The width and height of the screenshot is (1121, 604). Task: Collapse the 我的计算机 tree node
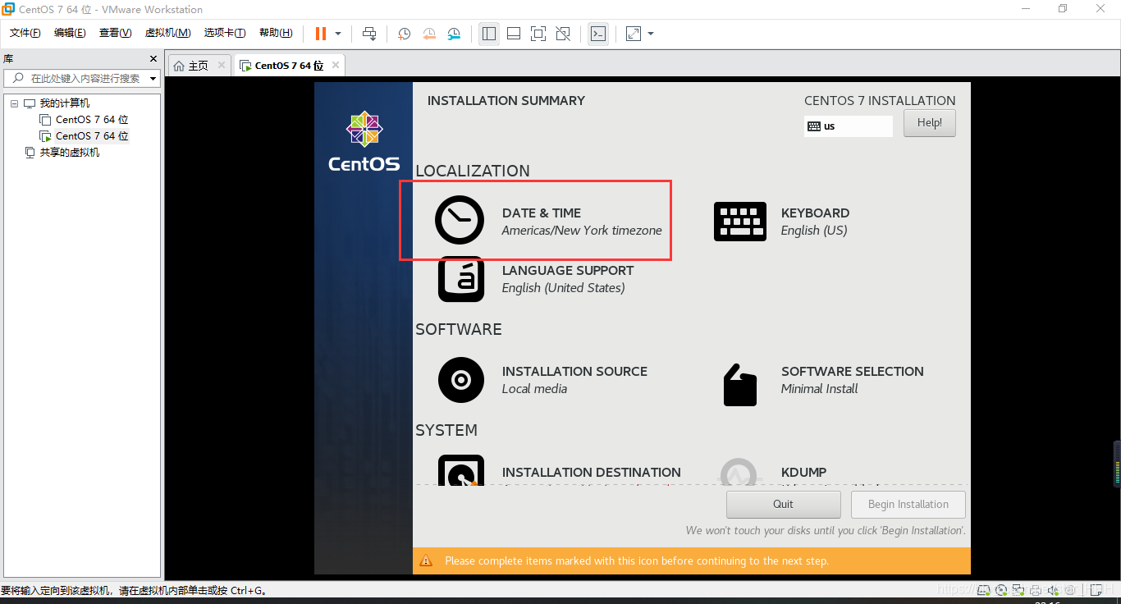coord(14,103)
